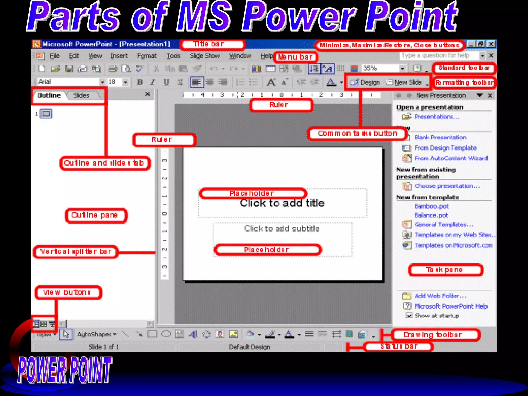Image resolution: width=528 pixels, height=396 pixels.
Task: Click the Copy icon
Action: (169, 69)
